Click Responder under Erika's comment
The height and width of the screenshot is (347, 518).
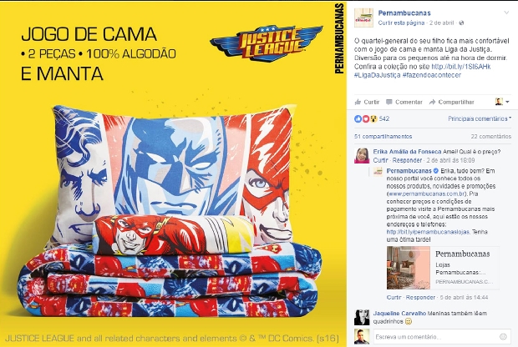[x=407, y=160]
